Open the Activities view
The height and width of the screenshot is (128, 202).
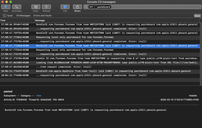[17, 7]
